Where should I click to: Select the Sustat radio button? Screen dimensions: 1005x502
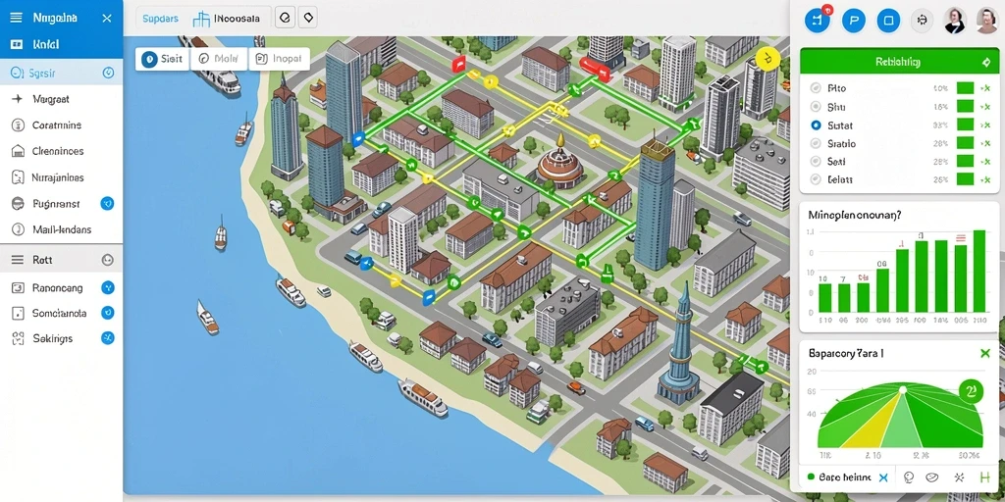816,125
